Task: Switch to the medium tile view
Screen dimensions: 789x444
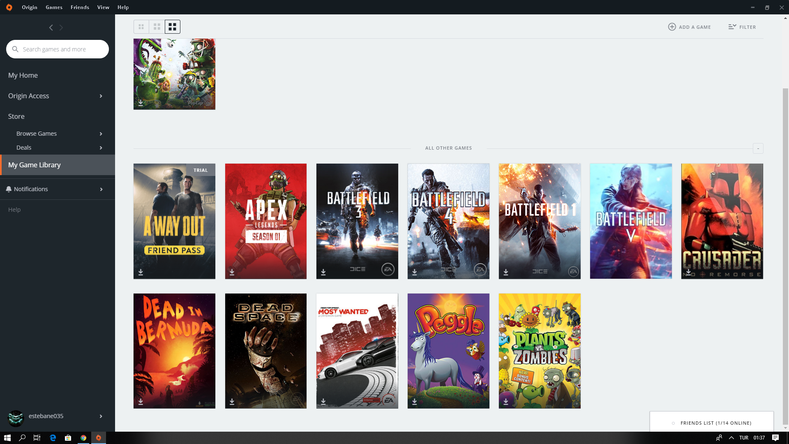Action: [x=157, y=27]
